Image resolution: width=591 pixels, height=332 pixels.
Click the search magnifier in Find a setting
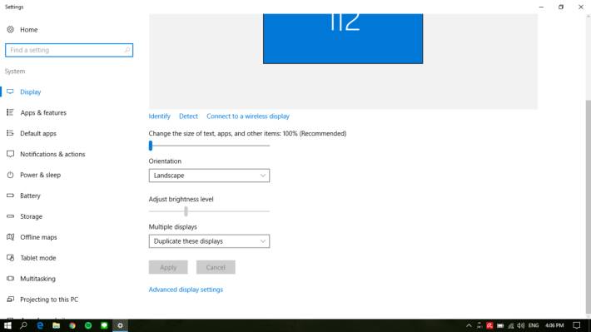[127, 50]
